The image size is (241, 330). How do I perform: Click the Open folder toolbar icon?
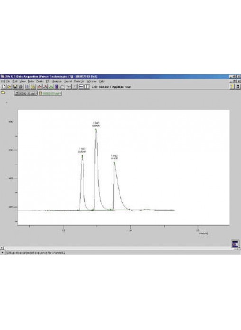click(x=9, y=87)
